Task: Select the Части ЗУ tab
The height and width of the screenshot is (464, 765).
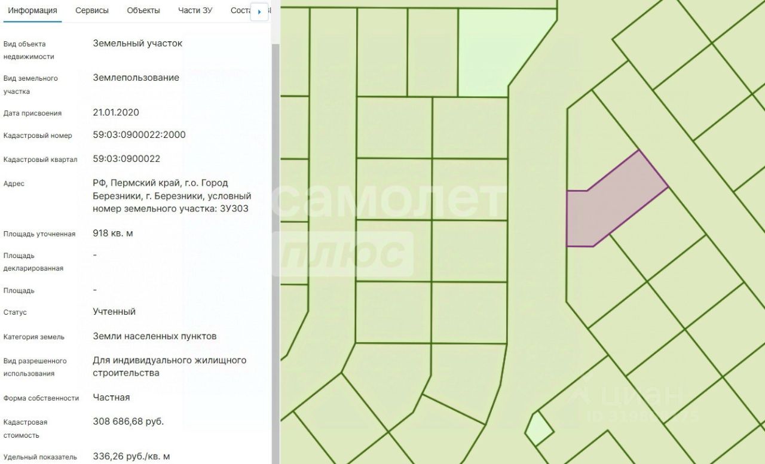Action: pos(195,11)
